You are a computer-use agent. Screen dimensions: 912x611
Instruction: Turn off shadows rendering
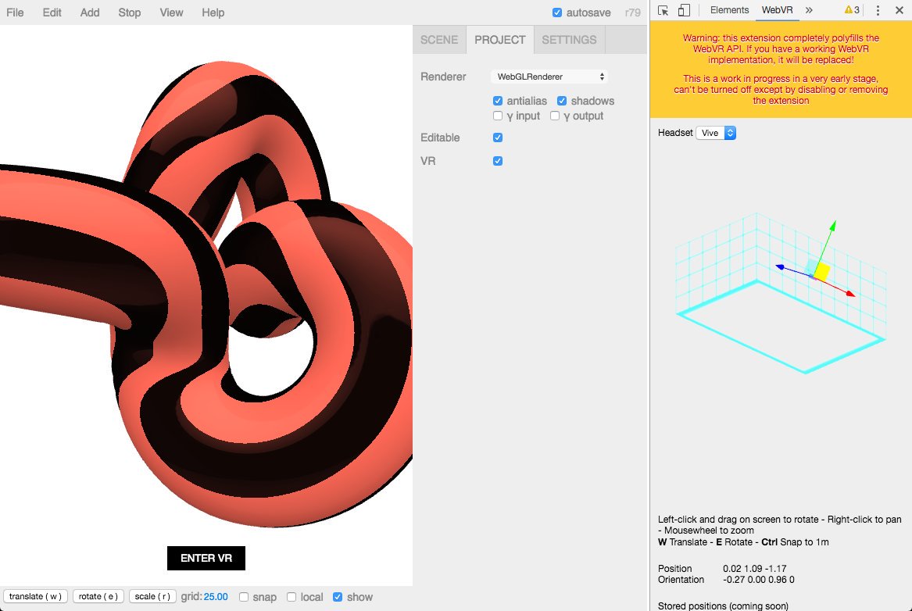coord(561,100)
